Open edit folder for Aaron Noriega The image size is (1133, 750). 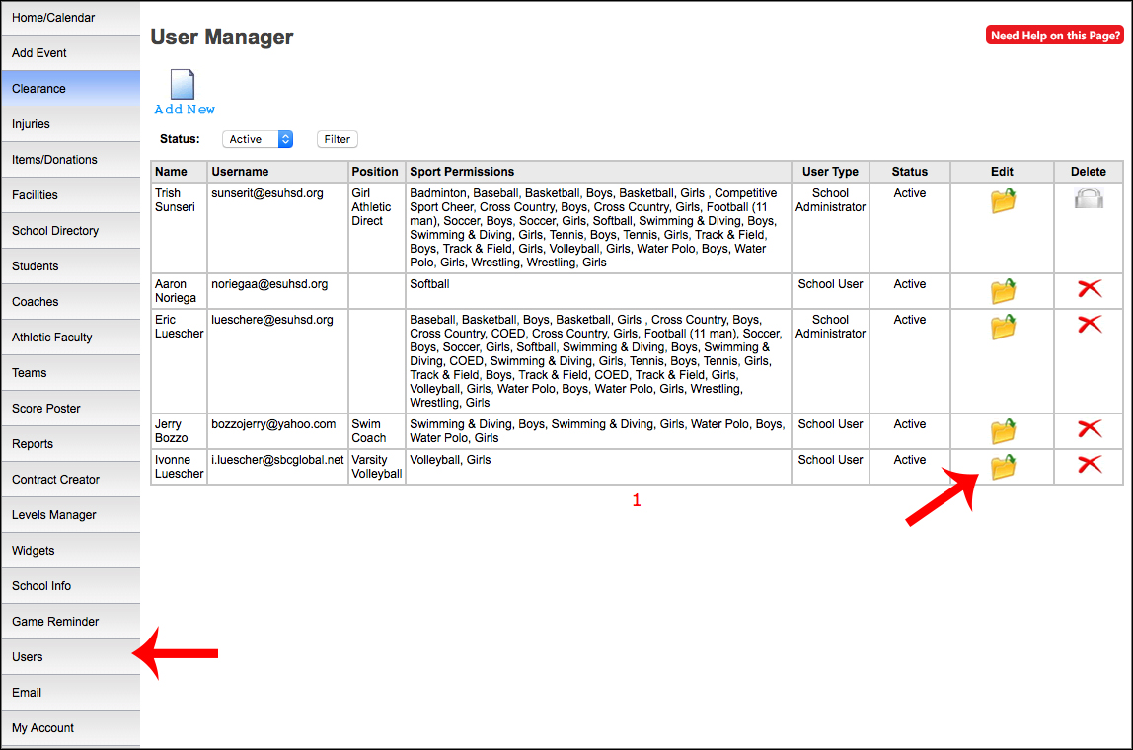(x=1002, y=290)
